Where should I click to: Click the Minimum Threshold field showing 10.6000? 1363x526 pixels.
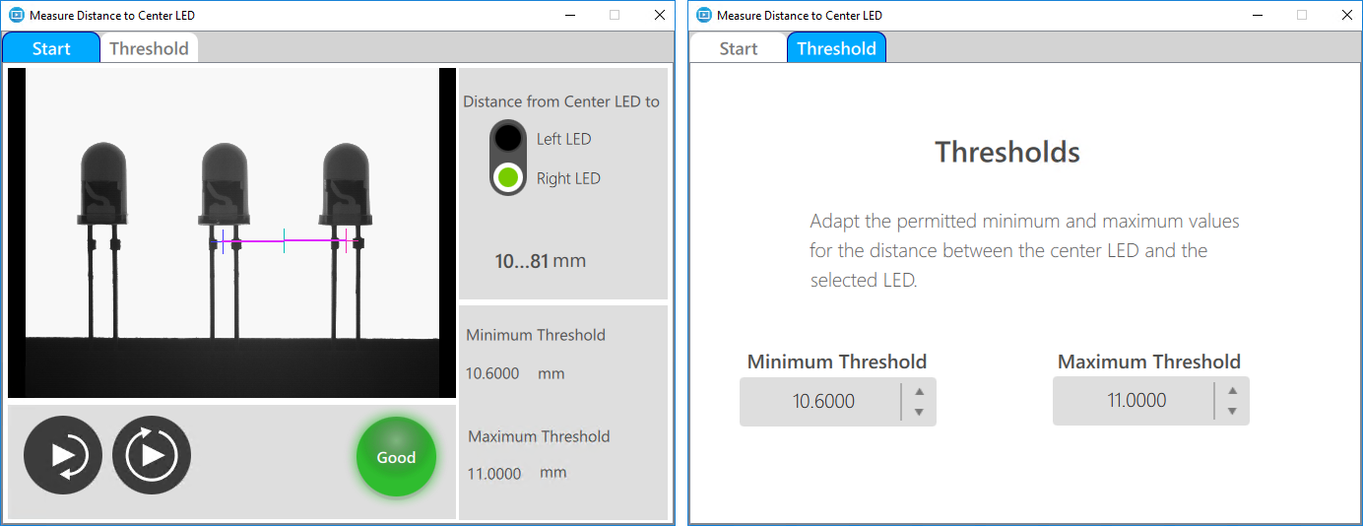(822, 402)
